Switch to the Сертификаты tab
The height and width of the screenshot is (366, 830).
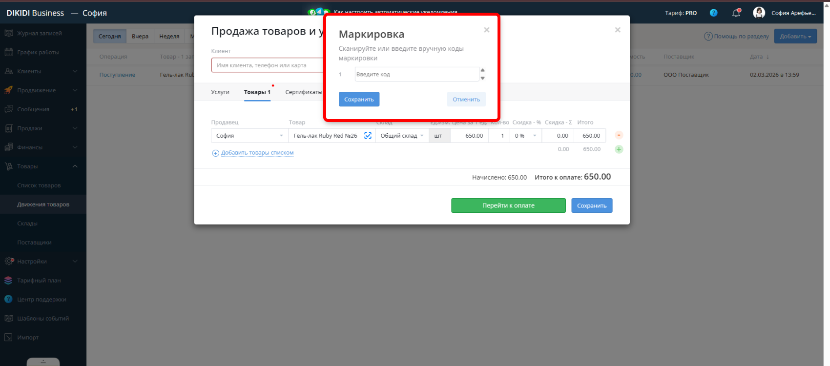[303, 92]
